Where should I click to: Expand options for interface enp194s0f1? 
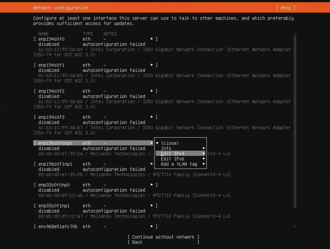(x=151, y=65)
